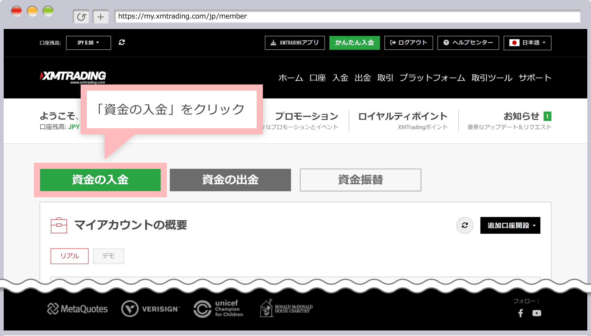Click the Facebook follow icon
This screenshot has height=336, width=591.
[x=521, y=313]
